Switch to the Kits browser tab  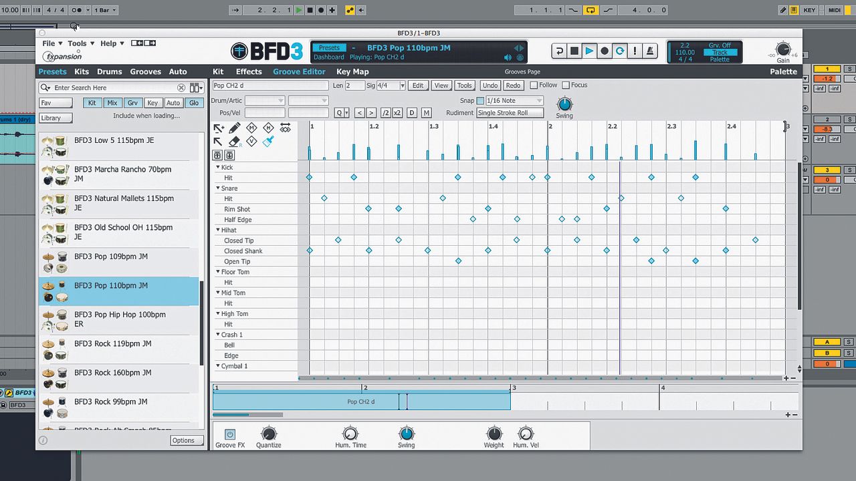[82, 71]
